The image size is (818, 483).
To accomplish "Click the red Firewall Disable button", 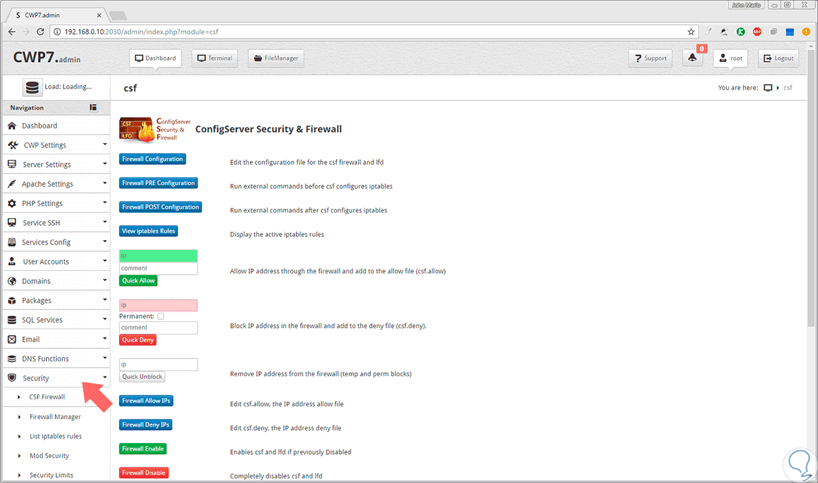I will [144, 473].
